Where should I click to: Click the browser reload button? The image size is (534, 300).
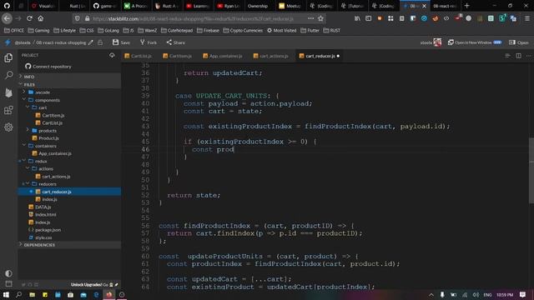tap(30, 18)
